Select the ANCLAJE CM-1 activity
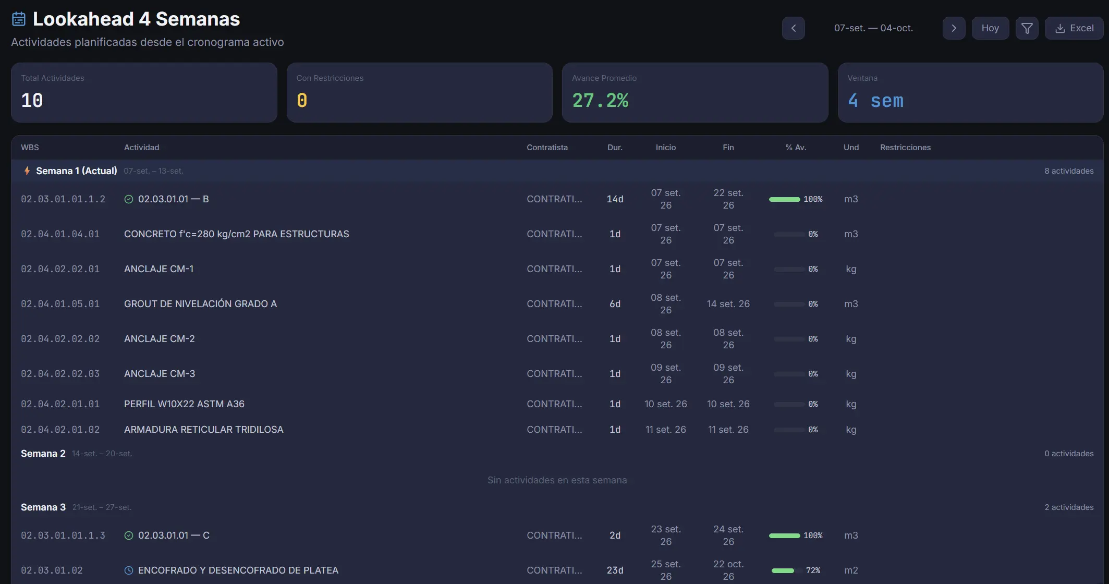 pyautogui.click(x=159, y=269)
